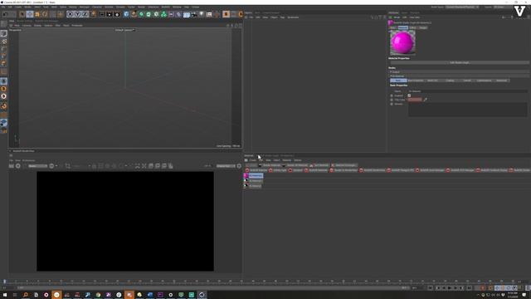Open Material Manager Create menu
The image size is (531, 299).
(253, 160)
